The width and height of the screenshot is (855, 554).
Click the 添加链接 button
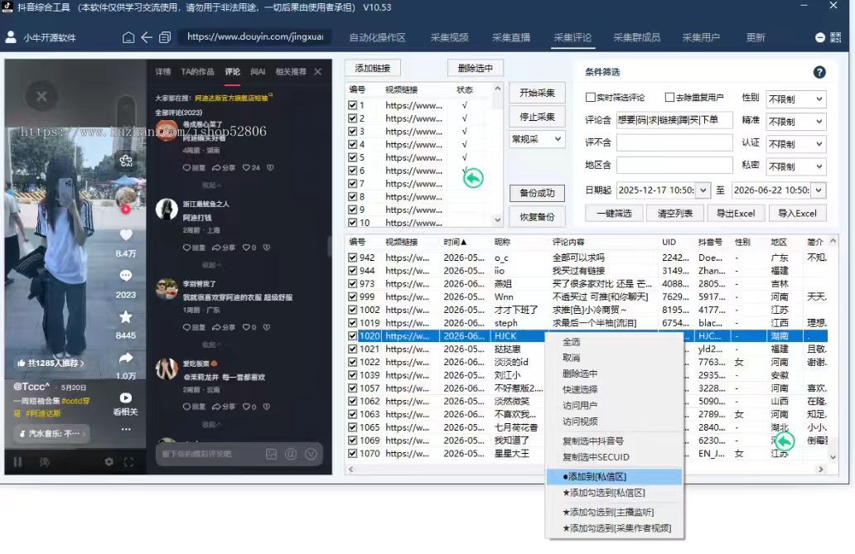tap(373, 68)
